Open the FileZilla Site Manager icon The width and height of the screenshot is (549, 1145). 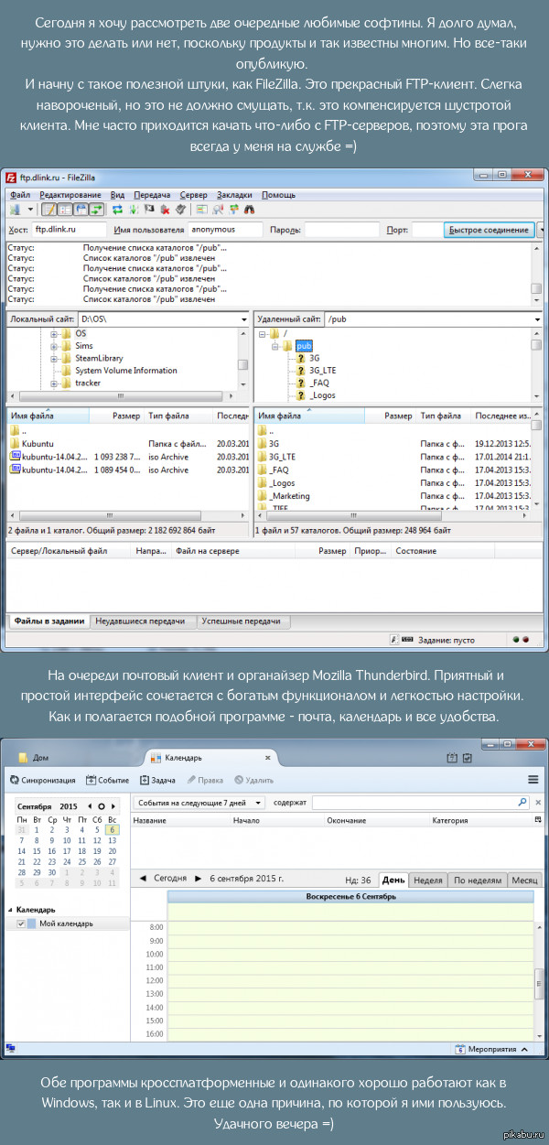pos(15,209)
